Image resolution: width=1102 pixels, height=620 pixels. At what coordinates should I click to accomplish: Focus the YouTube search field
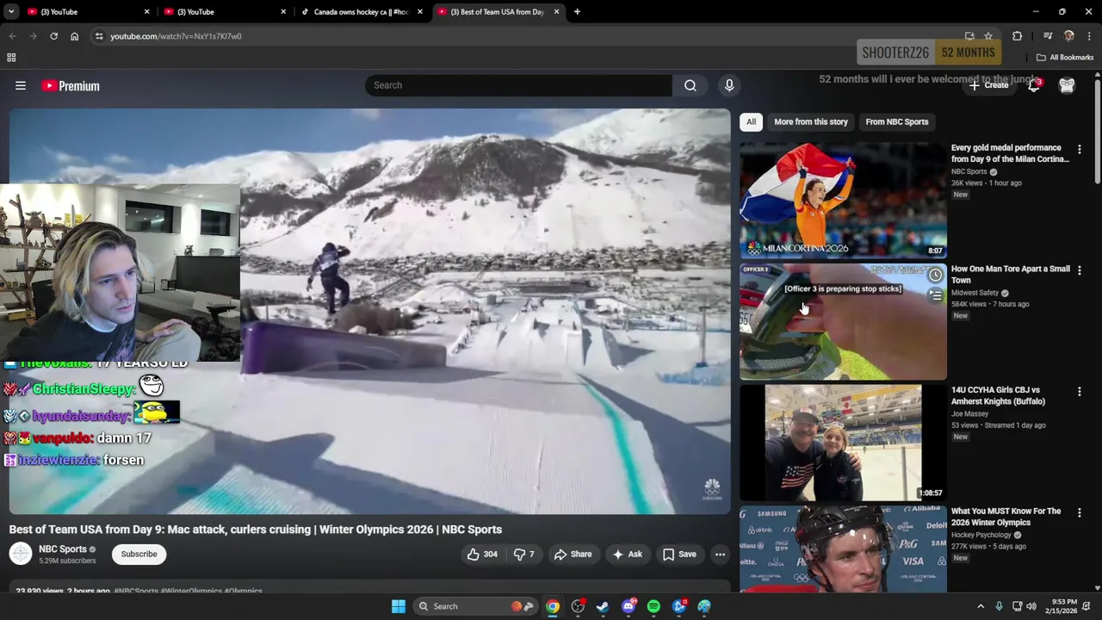(518, 85)
